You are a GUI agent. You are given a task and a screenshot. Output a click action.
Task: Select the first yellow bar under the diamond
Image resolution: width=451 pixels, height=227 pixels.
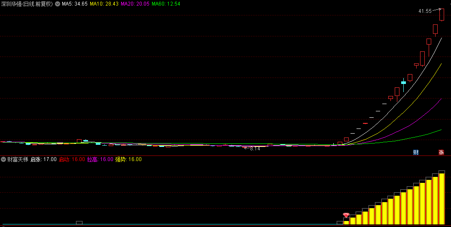(x=346, y=222)
